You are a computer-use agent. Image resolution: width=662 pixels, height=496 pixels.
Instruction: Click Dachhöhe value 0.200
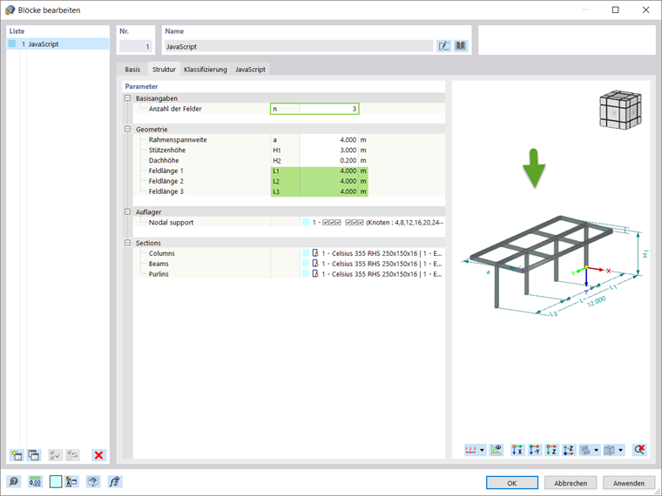click(329, 160)
